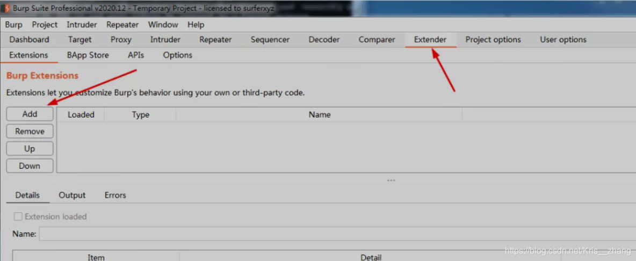The width and height of the screenshot is (636, 261).
Task: Select the Intruder tool tab
Action: pos(165,40)
